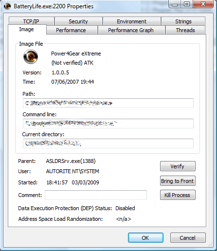Show the Performance Graph tab
Image resolution: width=217 pixels, height=251 pixels.
[131, 30]
